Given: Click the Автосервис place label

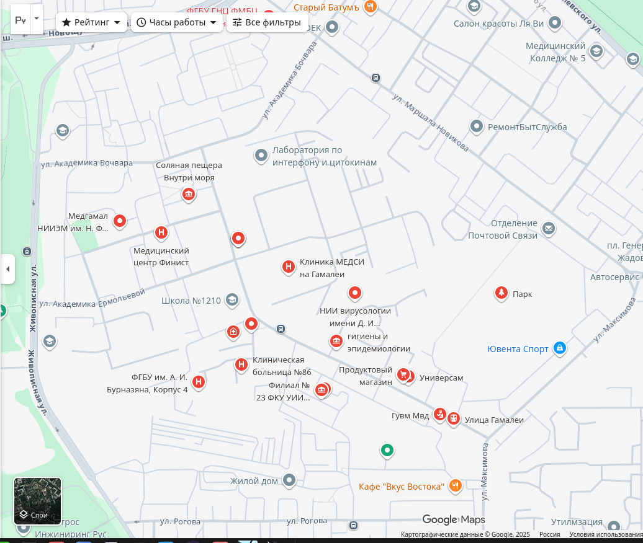Looking at the screenshot, I should [x=614, y=277].
